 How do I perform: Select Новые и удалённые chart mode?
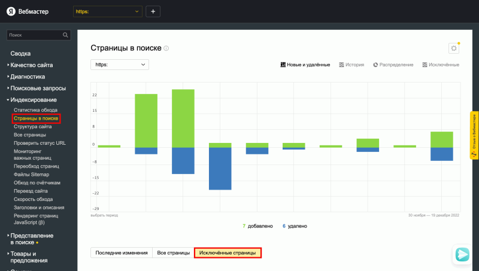point(305,64)
